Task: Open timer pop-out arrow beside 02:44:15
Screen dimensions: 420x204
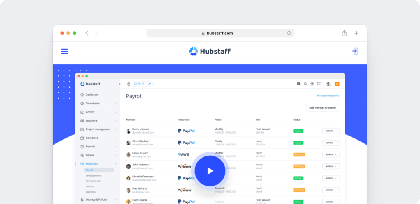Action: [149, 84]
